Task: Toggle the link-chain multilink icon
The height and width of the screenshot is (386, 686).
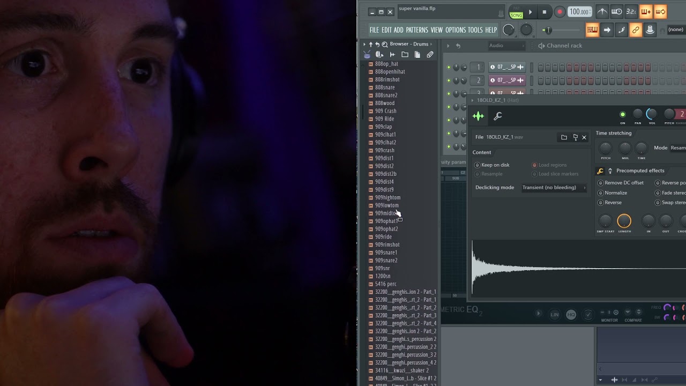Action: (636, 30)
